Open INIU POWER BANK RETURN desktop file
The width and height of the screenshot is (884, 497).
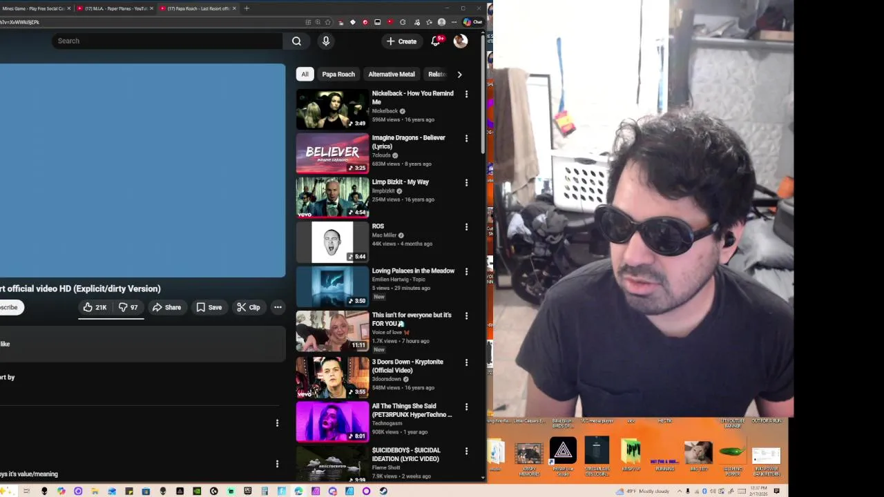[x=767, y=460]
